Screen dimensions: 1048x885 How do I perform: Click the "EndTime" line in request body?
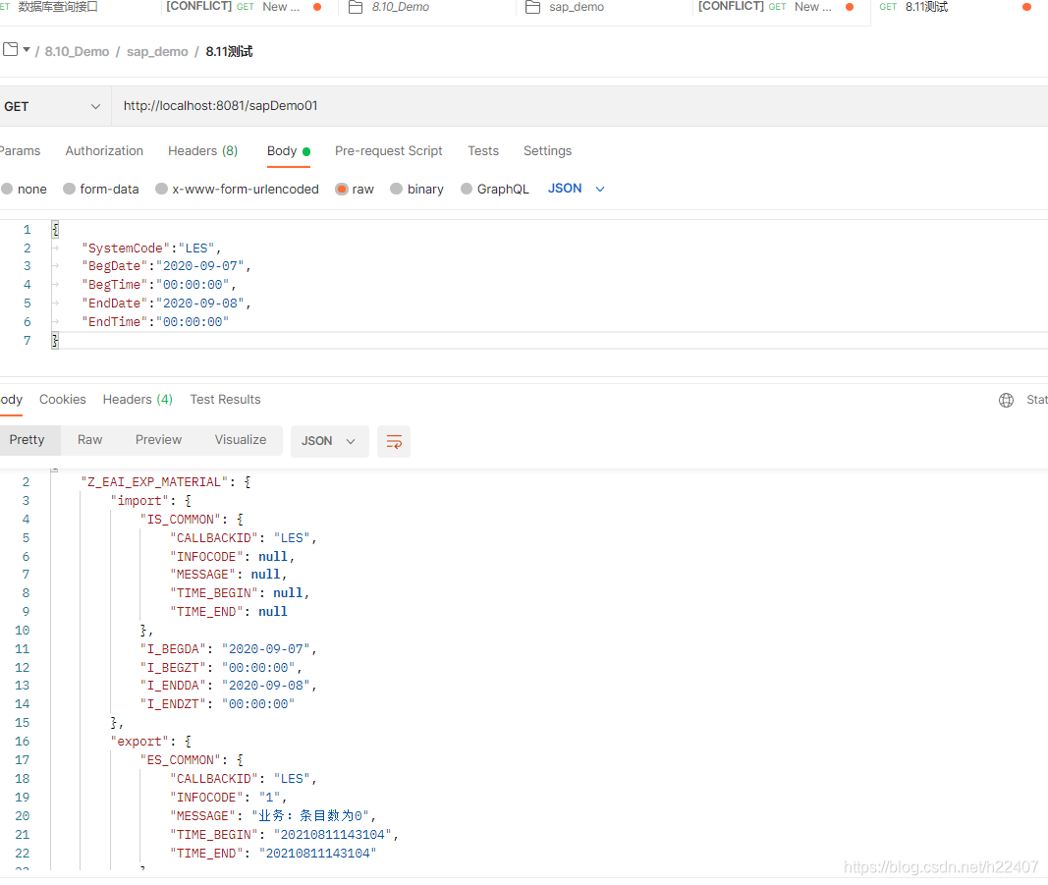(x=155, y=322)
